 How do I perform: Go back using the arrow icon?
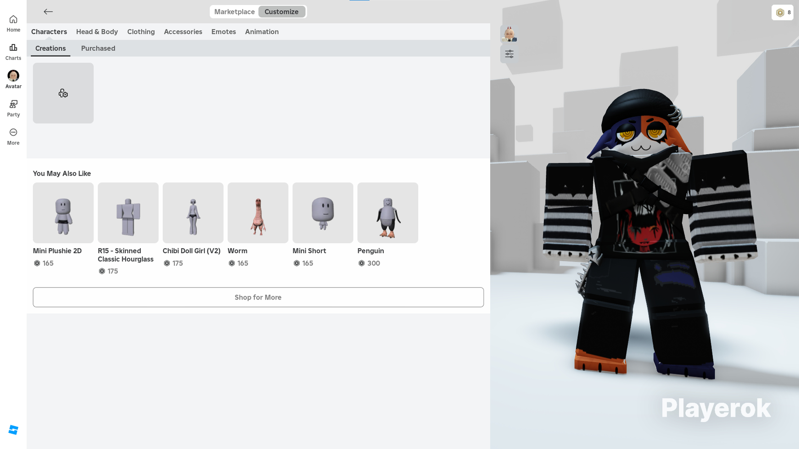[x=48, y=12]
